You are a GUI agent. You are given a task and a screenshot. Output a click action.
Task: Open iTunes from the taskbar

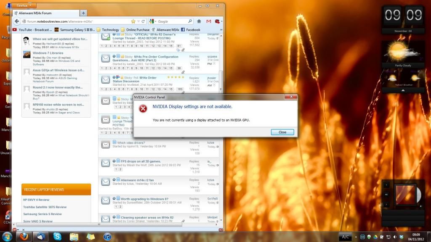coord(107,237)
